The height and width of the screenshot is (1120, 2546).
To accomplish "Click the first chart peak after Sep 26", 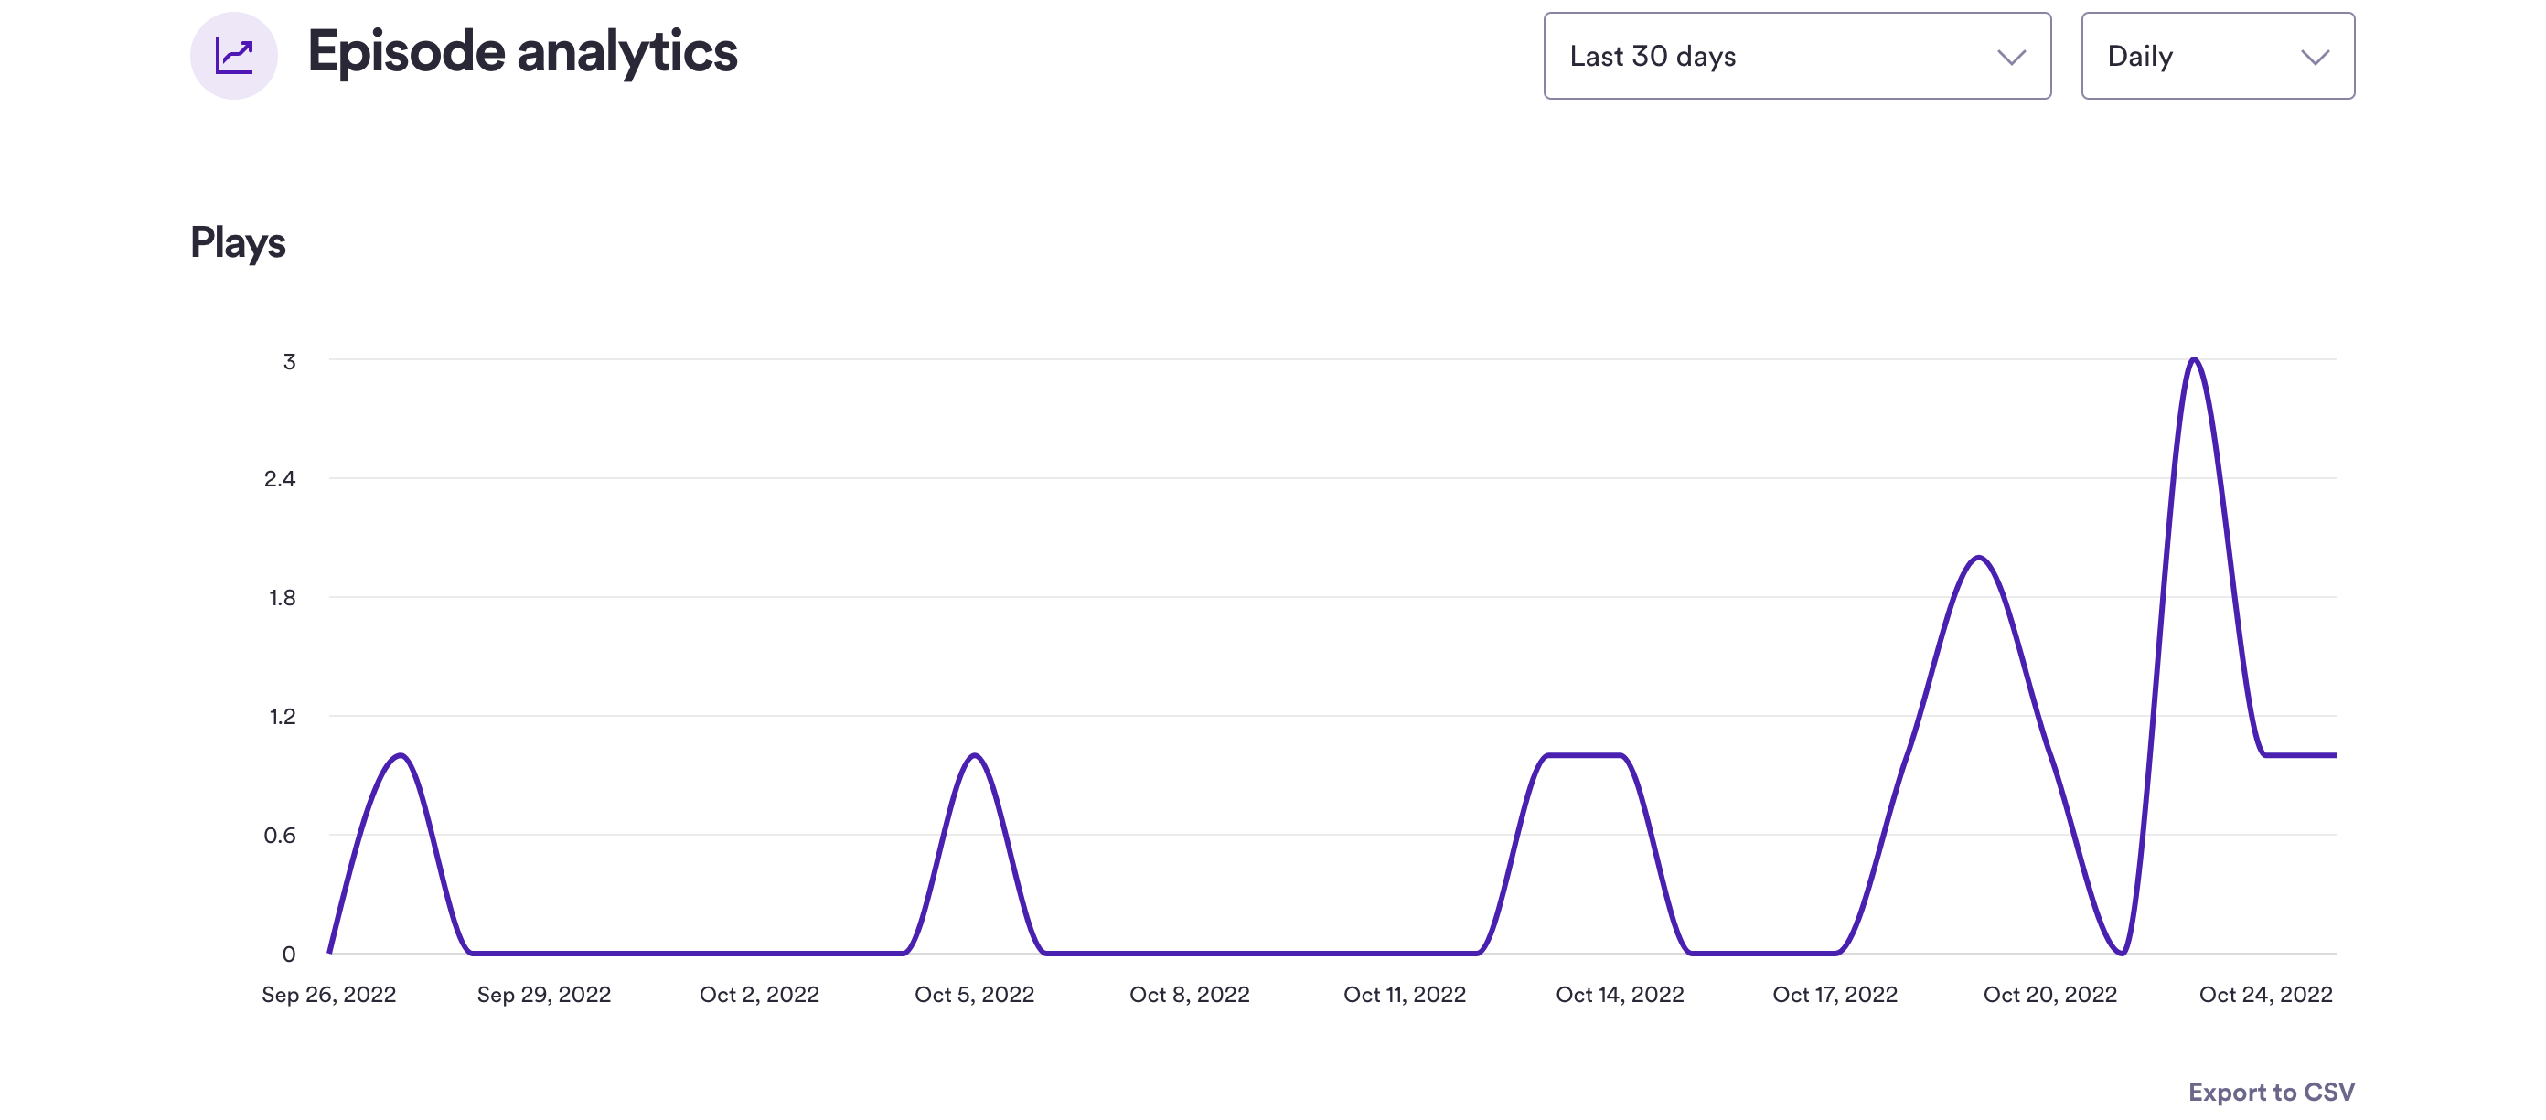I will coord(401,756).
